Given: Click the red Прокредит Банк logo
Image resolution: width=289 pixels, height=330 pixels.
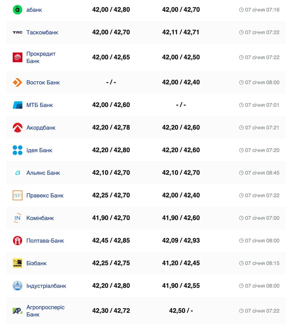Looking at the screenshot, I should [x=17, y=57].
